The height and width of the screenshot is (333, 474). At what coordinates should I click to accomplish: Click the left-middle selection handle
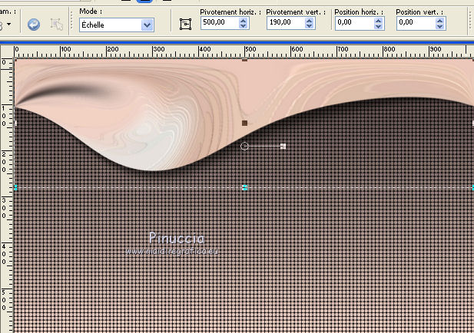coord(15,124)
